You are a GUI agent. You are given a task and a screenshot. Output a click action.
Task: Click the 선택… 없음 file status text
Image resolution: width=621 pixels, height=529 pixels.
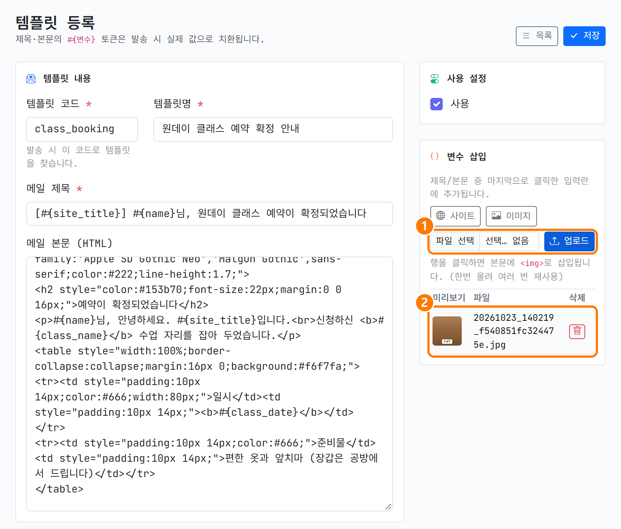(507, 241)
